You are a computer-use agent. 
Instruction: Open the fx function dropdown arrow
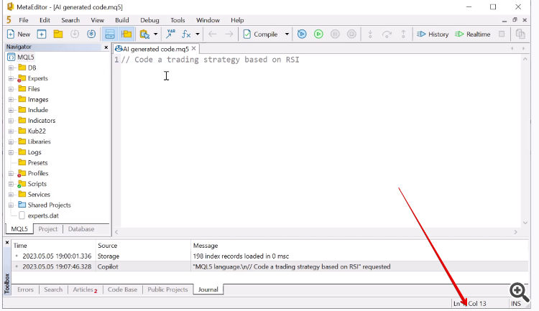198,34
